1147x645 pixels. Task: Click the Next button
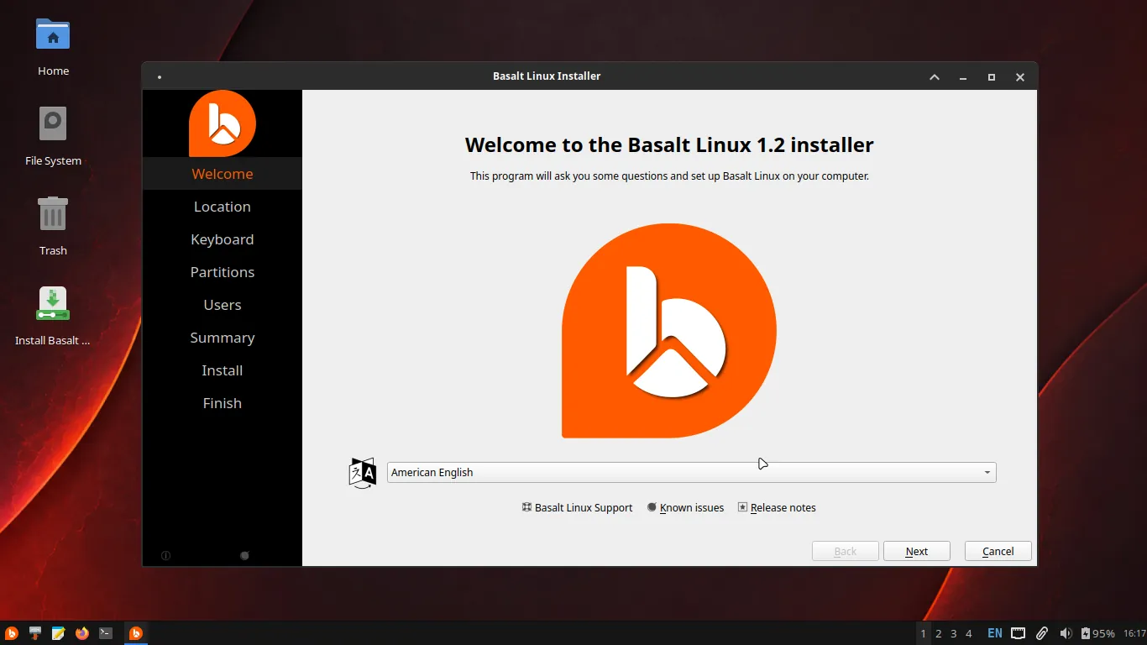click(x=917, y=551)
